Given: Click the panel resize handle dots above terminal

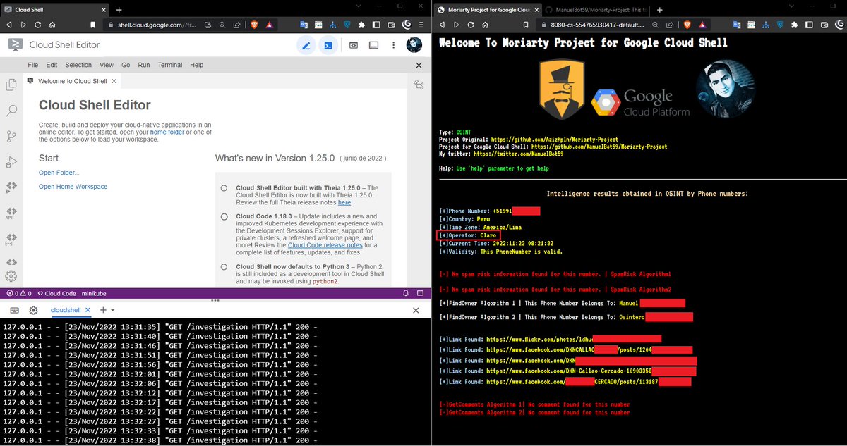Looking at the screenshot, I should click(215, 300).
